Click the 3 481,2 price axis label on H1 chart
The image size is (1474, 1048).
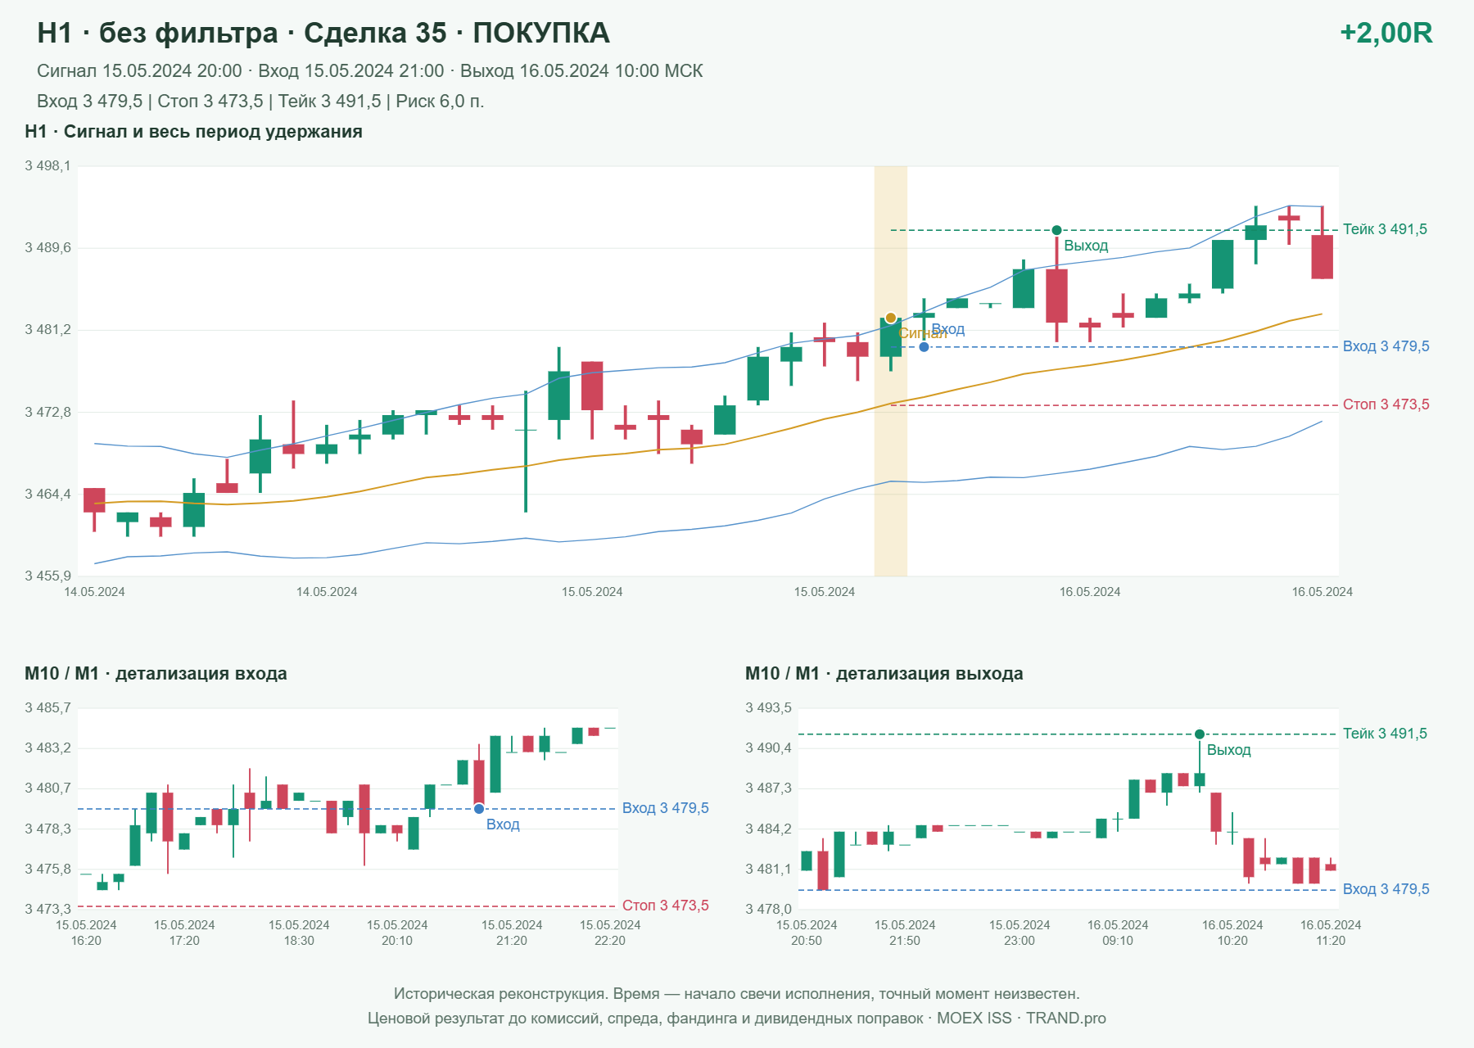point(47,330)
